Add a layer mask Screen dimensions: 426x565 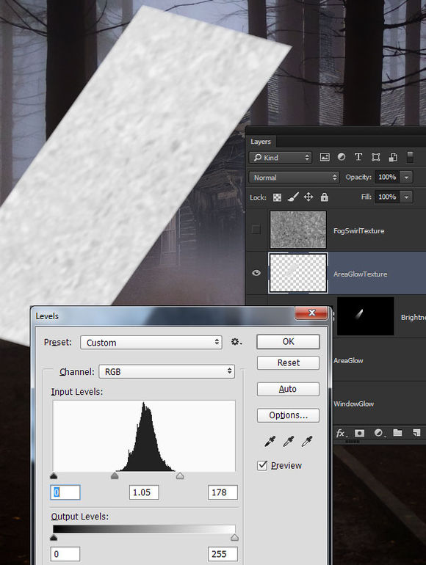point(359,433)
